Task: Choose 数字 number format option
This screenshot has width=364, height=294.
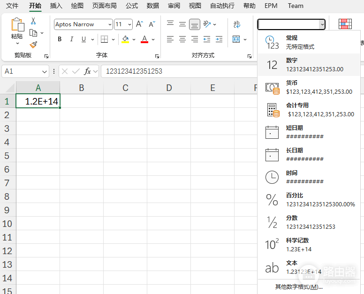Action: [x=309, y=65]
